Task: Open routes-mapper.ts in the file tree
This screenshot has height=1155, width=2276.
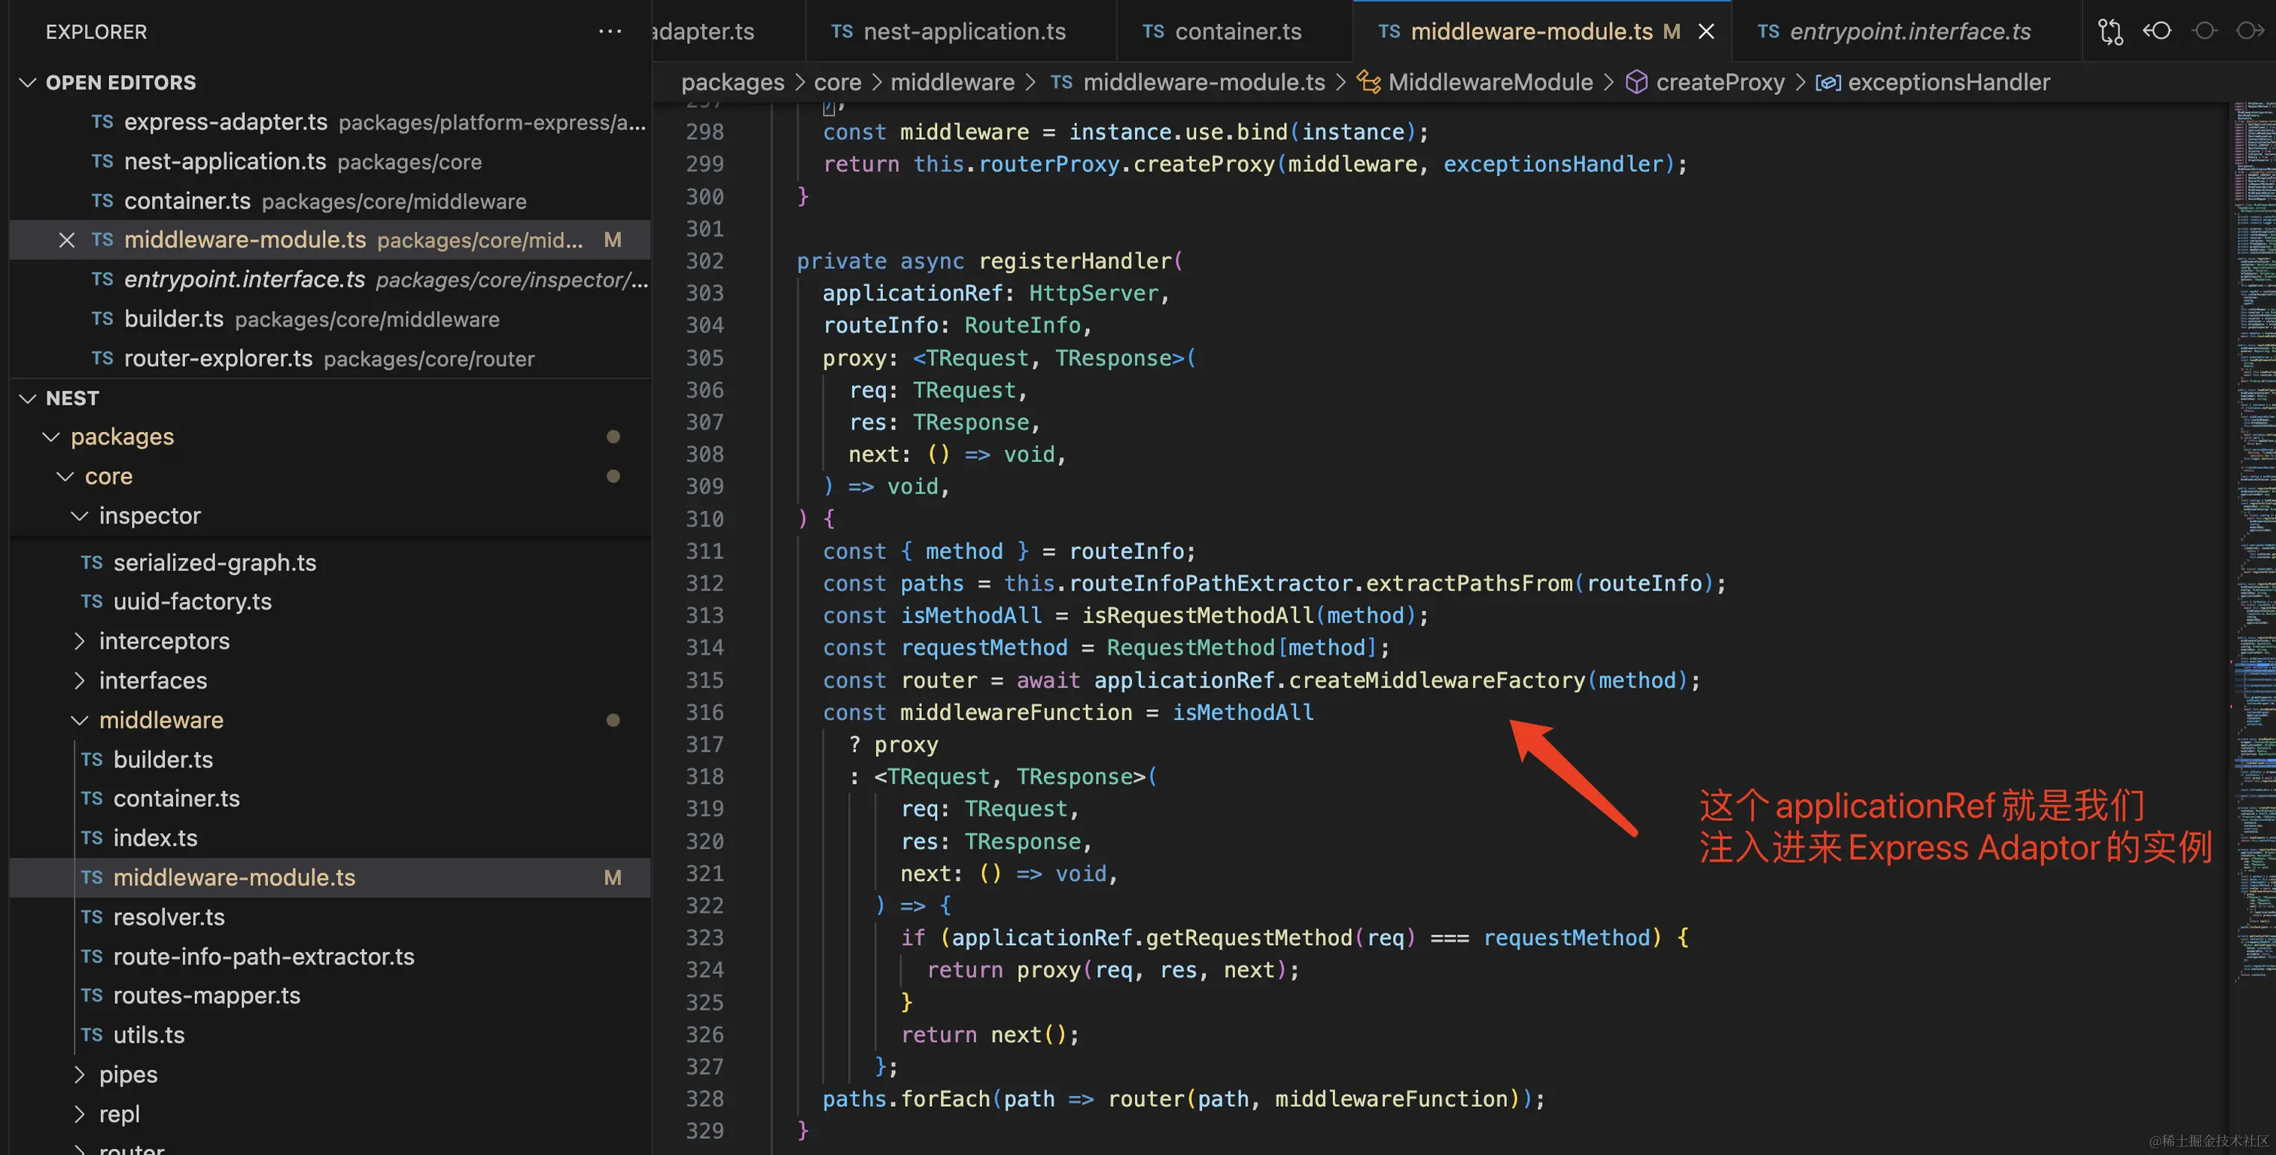Action: [x=330, y=995]
